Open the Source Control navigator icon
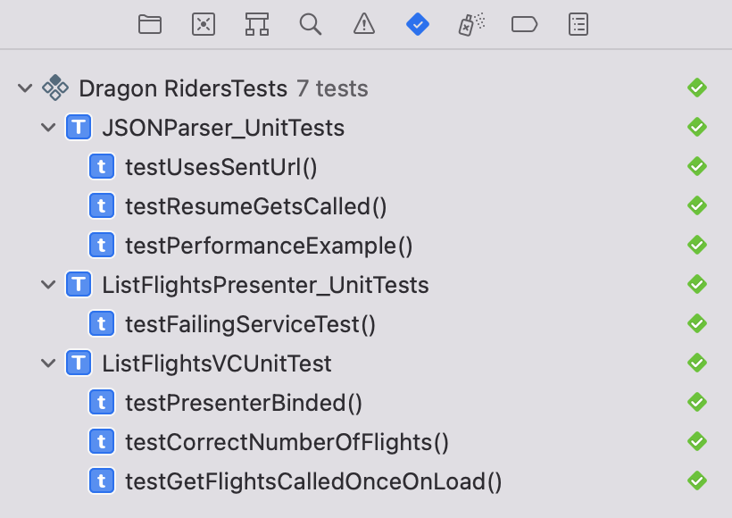 pyautogui.click(x=204, y=24)
